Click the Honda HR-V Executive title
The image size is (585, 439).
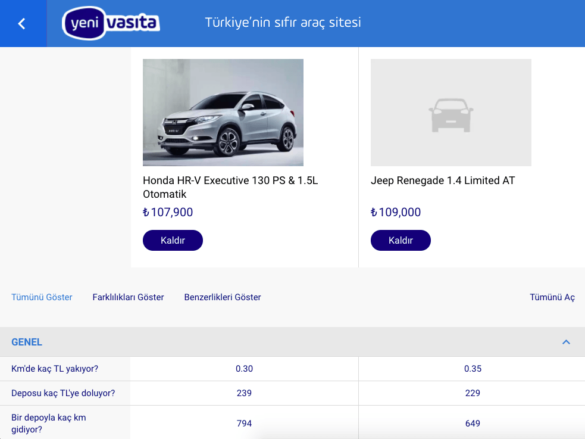pyautogui.click(x=230, y=186)
